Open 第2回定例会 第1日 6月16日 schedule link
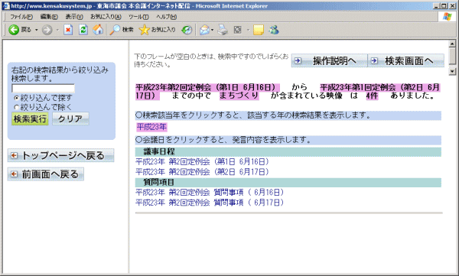The width and height of the screenshot is (459, 276). (202, 161)
